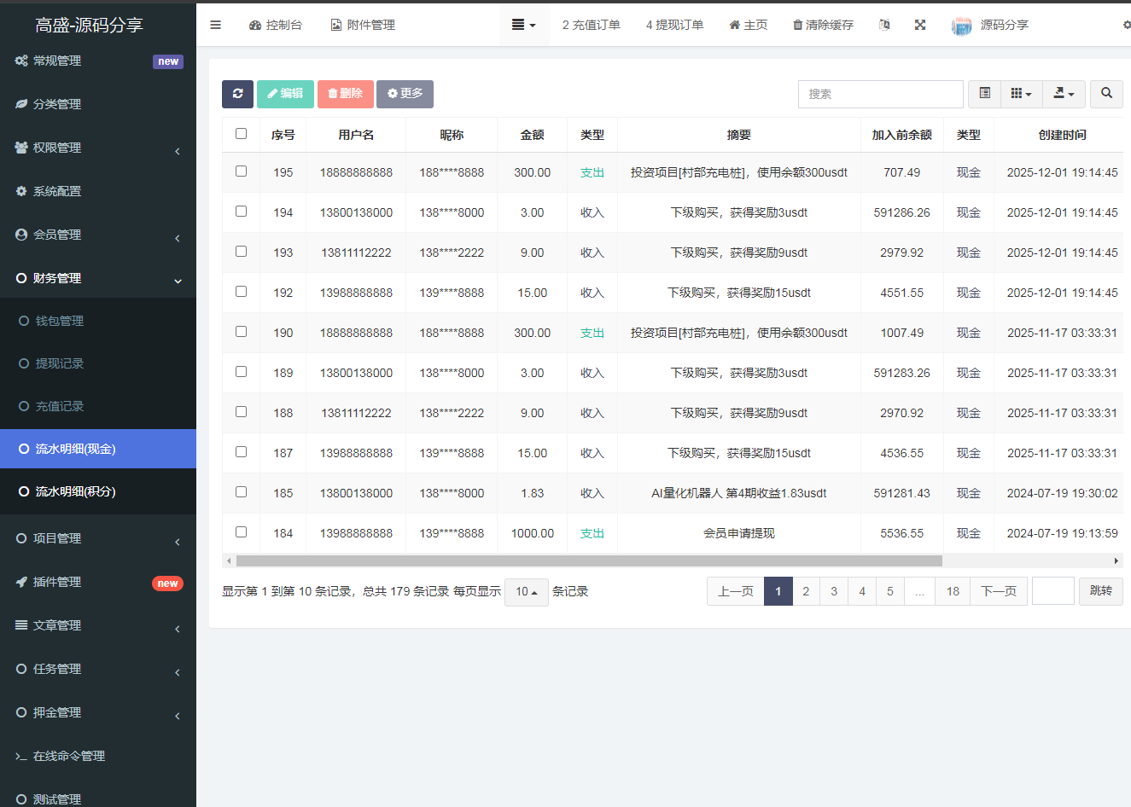The image size is (1131, 807).
Task: Select the checkbox for row 195
Action: [x=241, y=171]
